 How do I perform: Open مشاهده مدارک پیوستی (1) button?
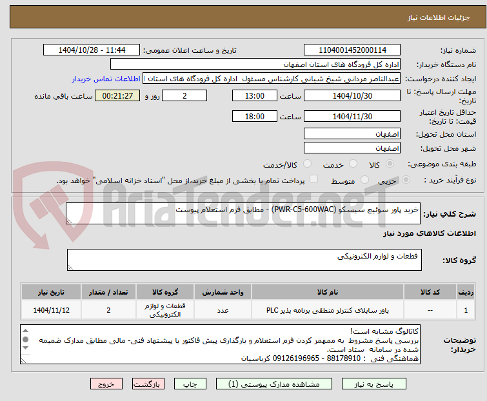pyautogui.click(x=273, y=384)
